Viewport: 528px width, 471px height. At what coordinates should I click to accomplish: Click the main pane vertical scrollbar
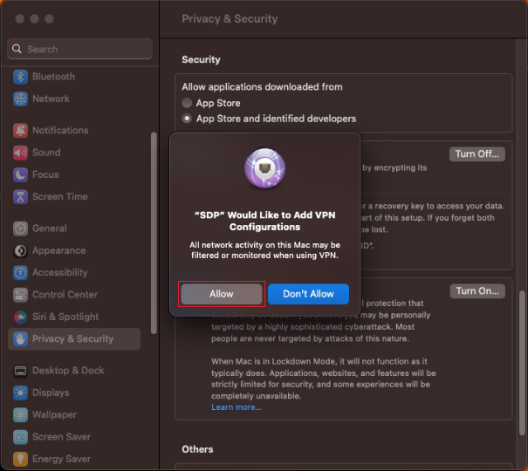522,363
